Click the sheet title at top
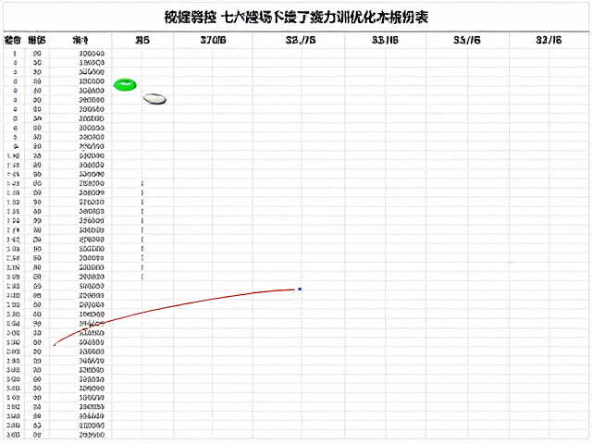 [x=296, y=18]
